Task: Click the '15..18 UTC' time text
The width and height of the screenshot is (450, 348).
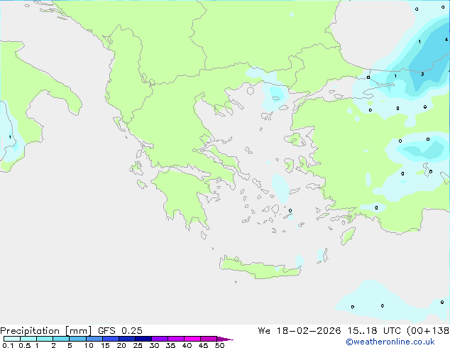Action: pos(375,331)
